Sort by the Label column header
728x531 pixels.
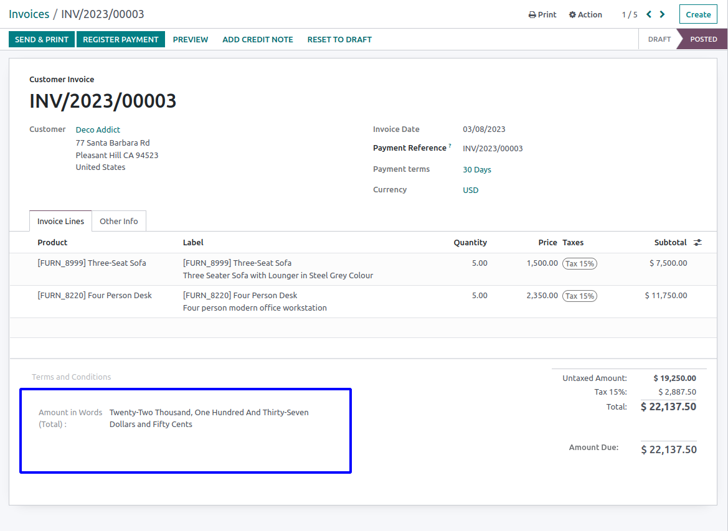tap(193, 242)
